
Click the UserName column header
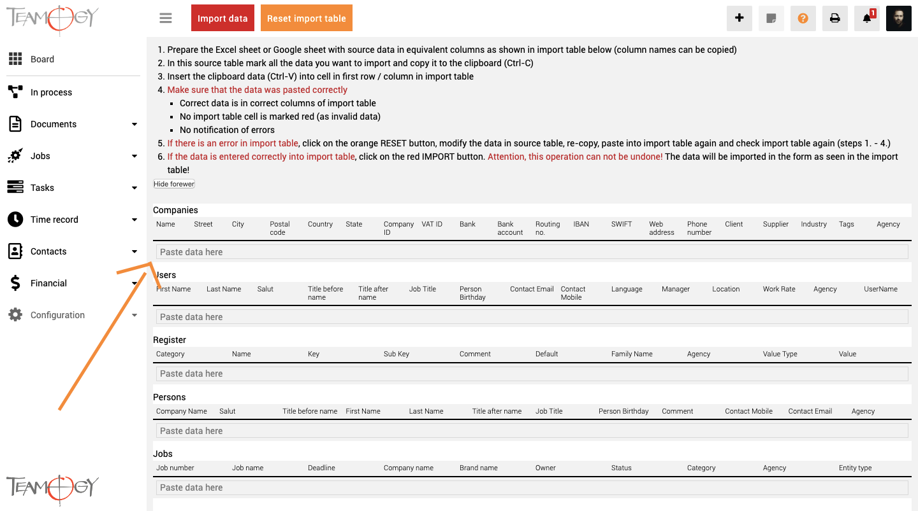point(881,289)
